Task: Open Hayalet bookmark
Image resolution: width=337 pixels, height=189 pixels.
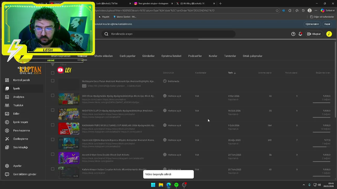Action: pos(103,17)
